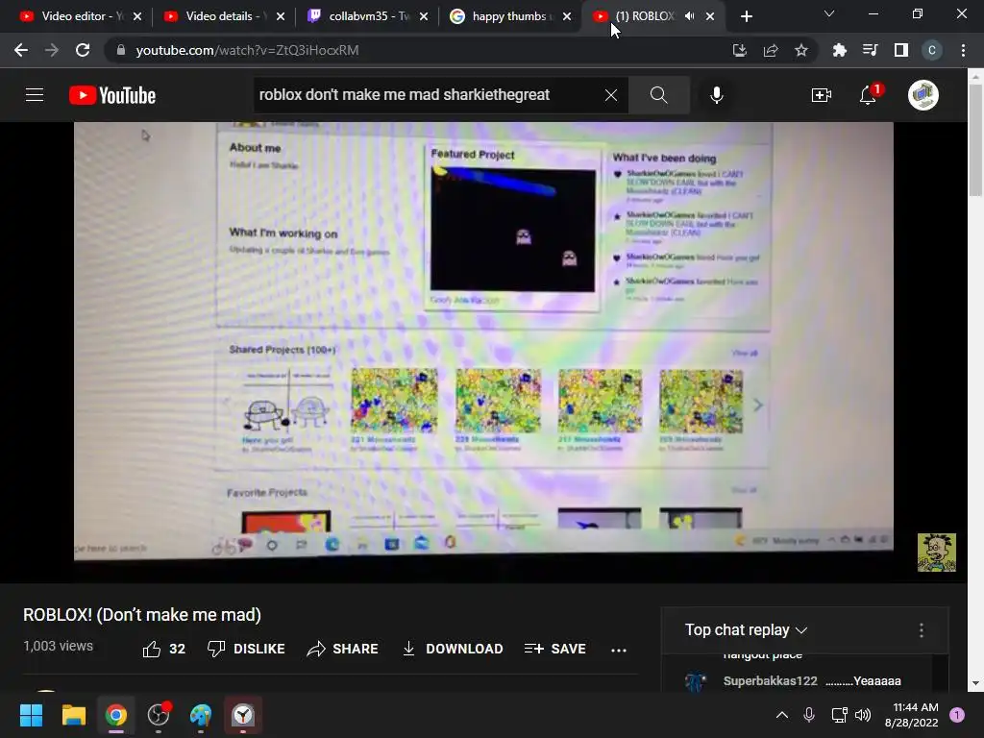Go to the YouTube home logo
The width and height of the screenshot is (984, 738).
[112, 95]
